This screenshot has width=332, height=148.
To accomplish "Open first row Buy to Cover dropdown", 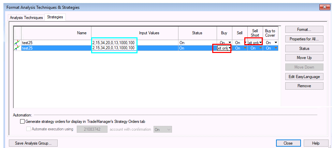I will 275,43.
